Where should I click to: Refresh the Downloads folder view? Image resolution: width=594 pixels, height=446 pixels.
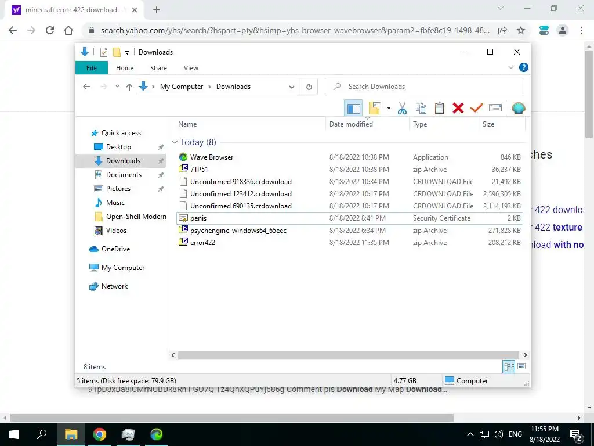(309, 87)
